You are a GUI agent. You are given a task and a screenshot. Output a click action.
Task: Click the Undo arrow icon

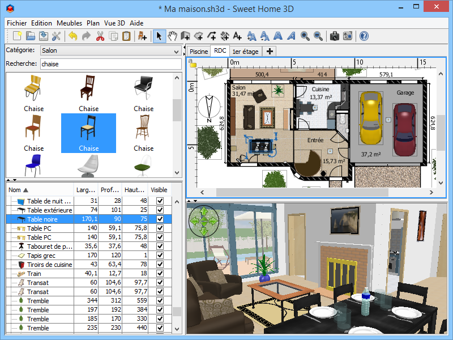[73, 36]
